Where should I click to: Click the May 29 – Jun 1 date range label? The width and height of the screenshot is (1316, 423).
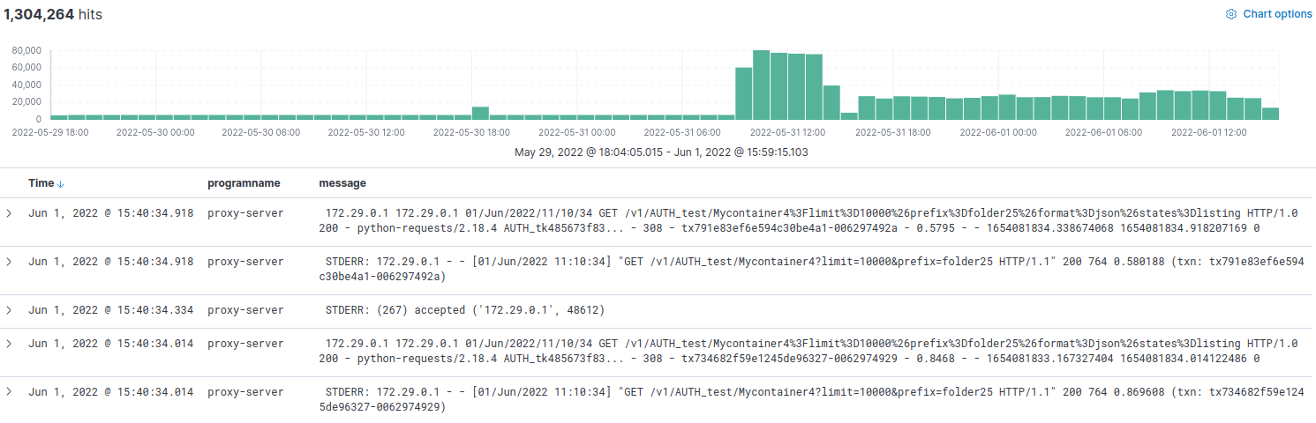pos(661,152)
